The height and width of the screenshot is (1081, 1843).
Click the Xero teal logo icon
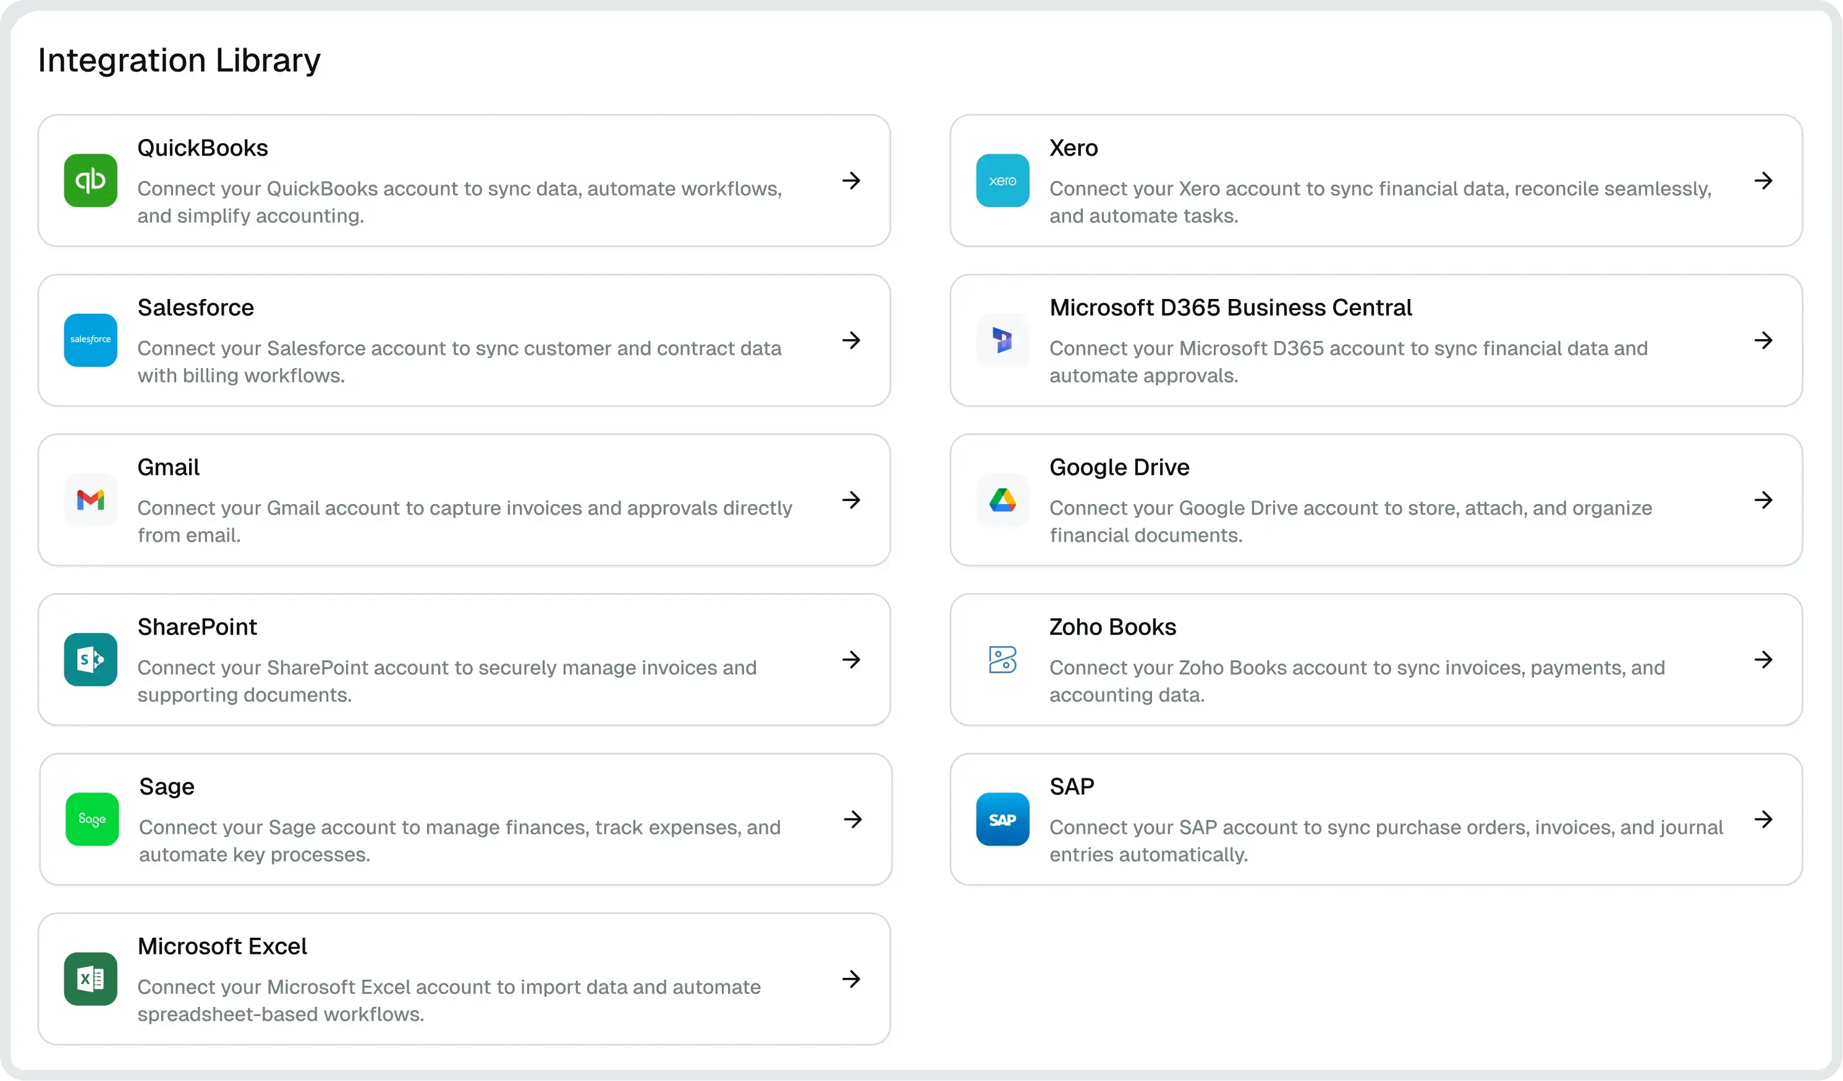point(1002,180)
